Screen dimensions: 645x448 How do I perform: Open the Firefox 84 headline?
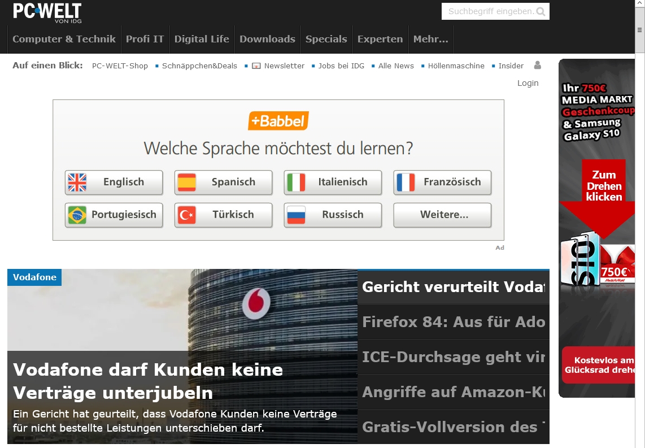(x=453, y=322)
